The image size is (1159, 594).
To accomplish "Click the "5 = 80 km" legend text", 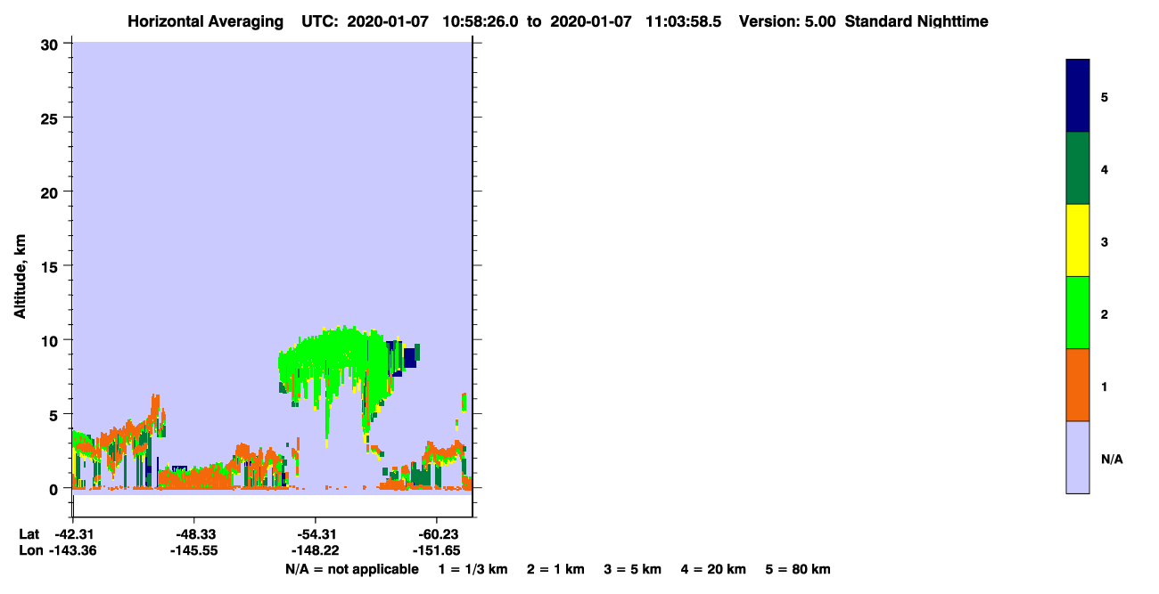I will (x=798, y=569).
